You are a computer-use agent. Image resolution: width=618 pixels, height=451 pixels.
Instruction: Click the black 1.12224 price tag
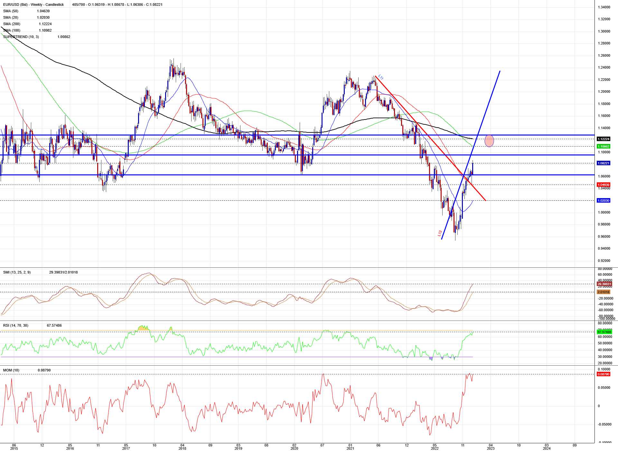(x=603, y=139)
